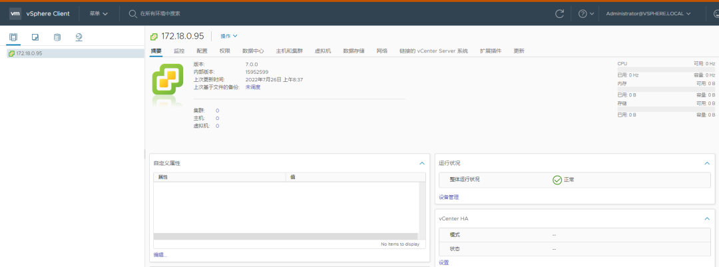This screenshot has width=719, height=267.
Task: Click the 内存 usage bar
Action: (x=666, y=89)
